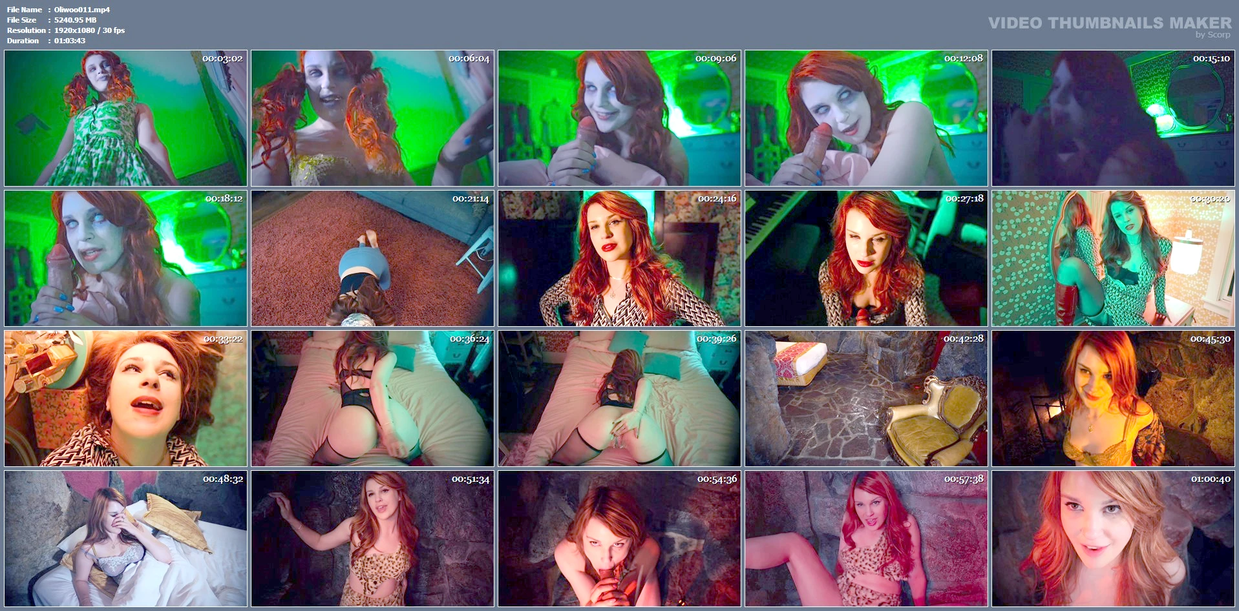Open the mirror-scene thumbnail at 00:30:20
1239x611 pixels.
tap(1113, 258)
